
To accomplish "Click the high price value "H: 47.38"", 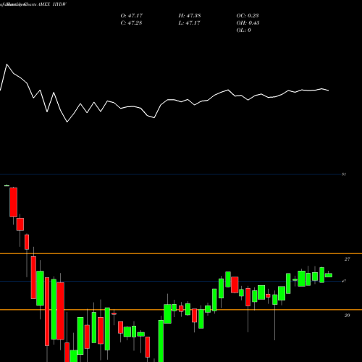I will [x=190, y=16].
